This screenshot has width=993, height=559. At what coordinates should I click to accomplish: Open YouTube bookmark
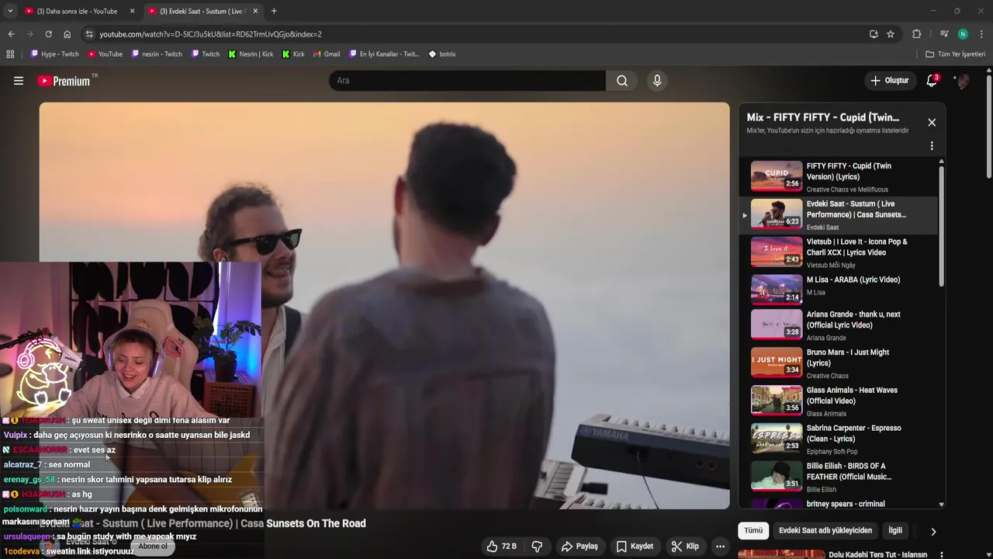105,54
